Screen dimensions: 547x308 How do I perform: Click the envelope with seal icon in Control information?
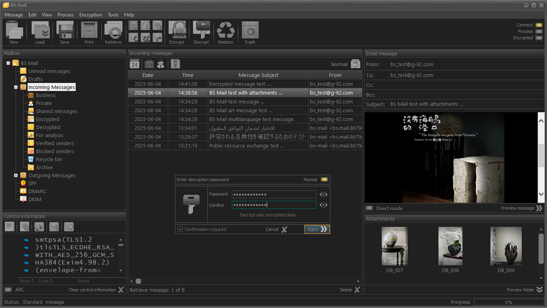tap(54, 227)
